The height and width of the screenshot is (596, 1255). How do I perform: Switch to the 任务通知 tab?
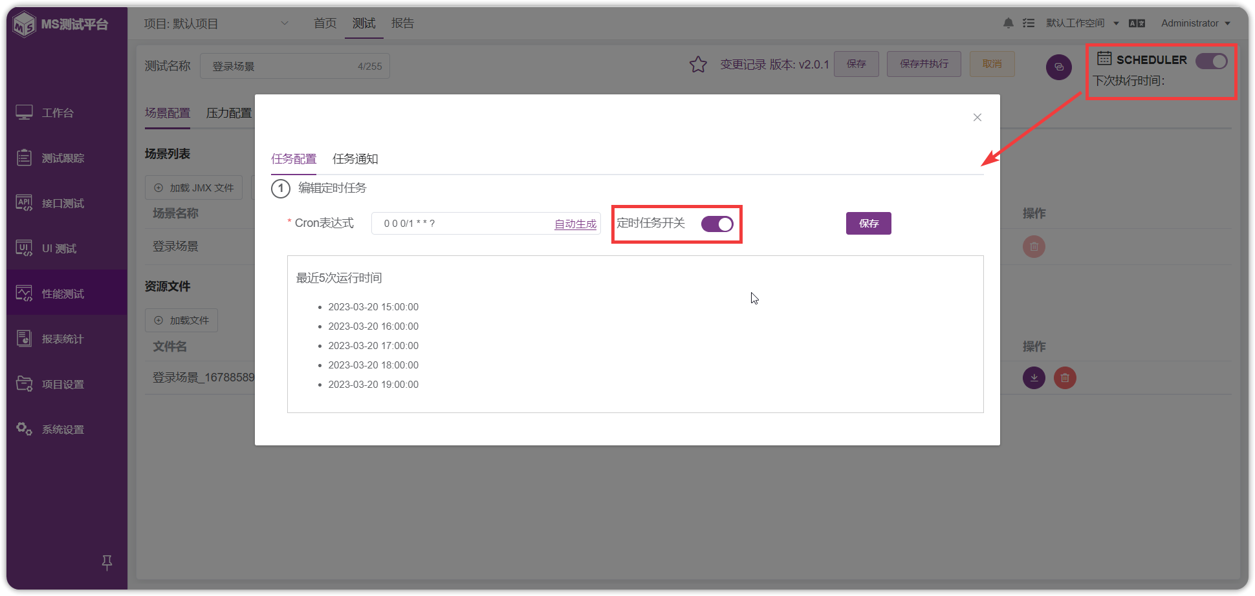coord(355,159)
